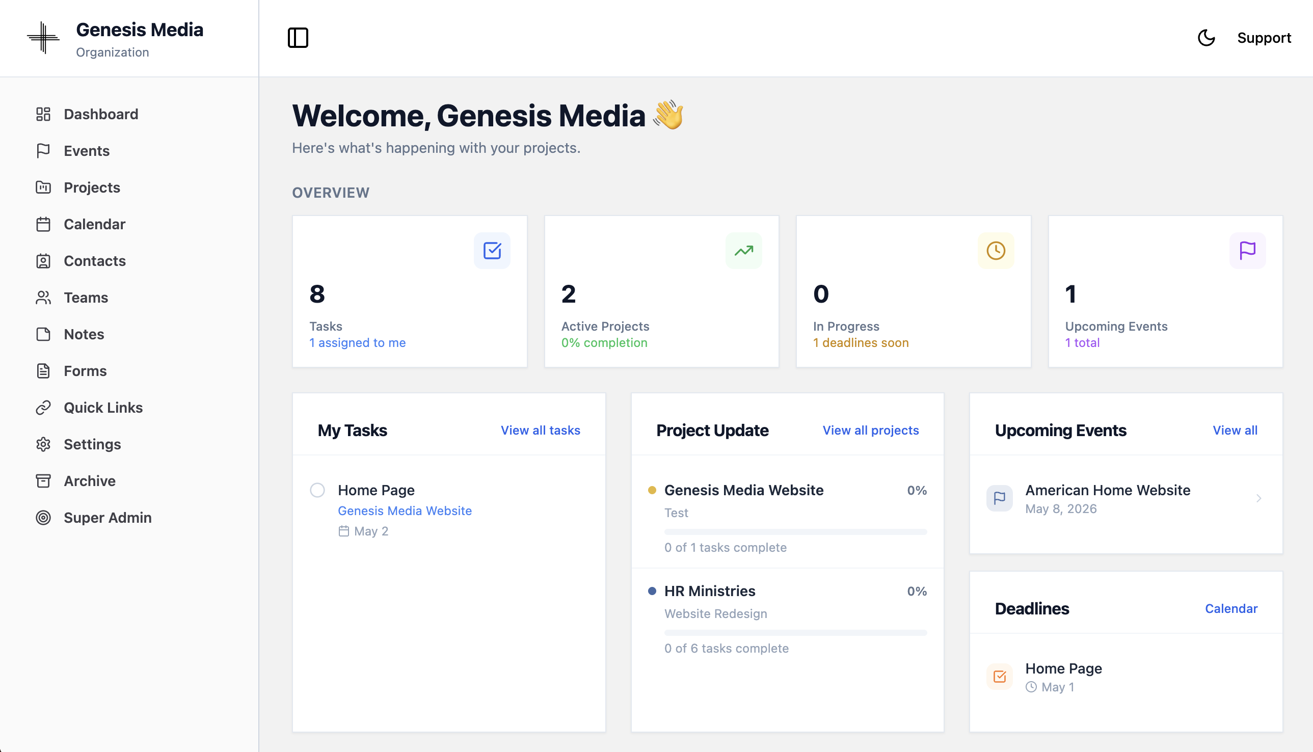Click the Events flag icon in sidebar
The image size is (1313, 752).
[x=43, y=151]
